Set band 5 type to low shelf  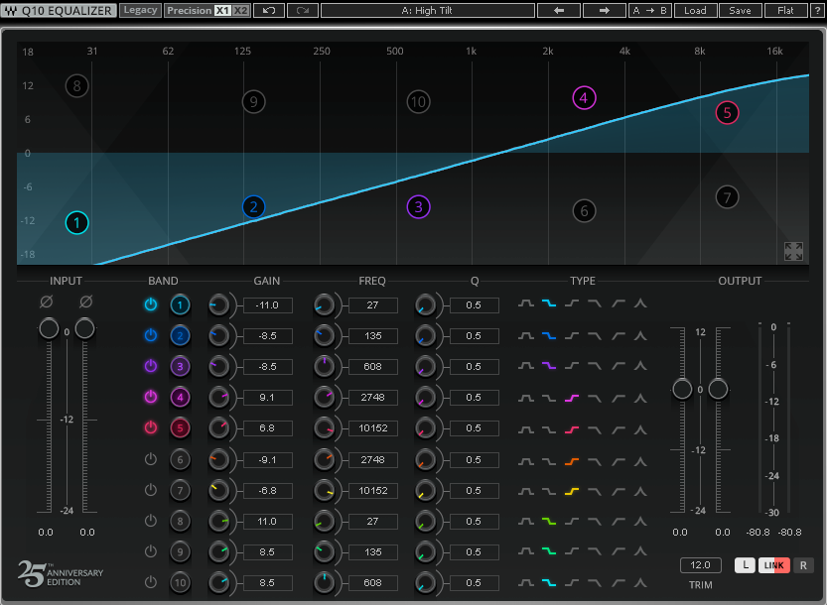549,430
